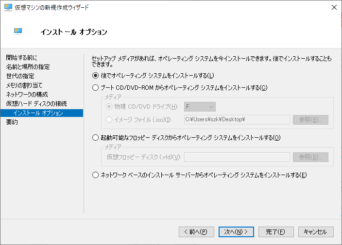Jump to 世代の指定 wizard page
342x245 pixels.
[x=20, y=76]
